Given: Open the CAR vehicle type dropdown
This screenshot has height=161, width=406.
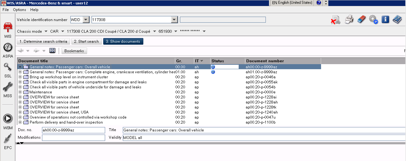Looking at the screenshot, I should [63, 31].
